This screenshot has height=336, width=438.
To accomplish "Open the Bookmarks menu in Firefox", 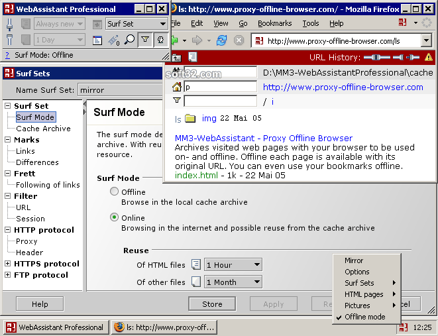I will 274,23.
